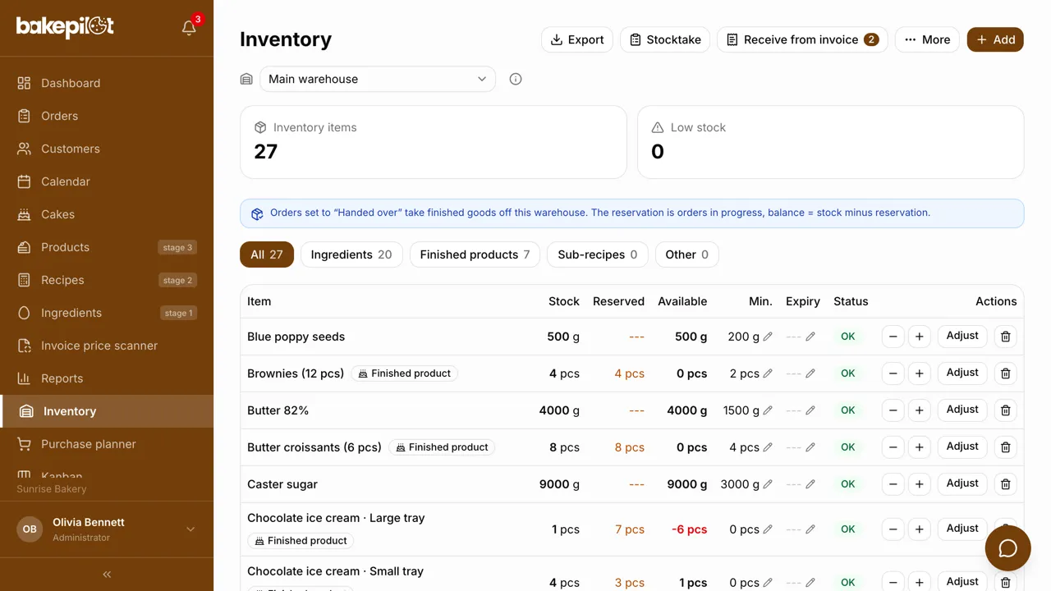Screen dimensions: 1051x591
Task: Edit minimum stock for Blue poppy seeds
Action: click(768, 337)
